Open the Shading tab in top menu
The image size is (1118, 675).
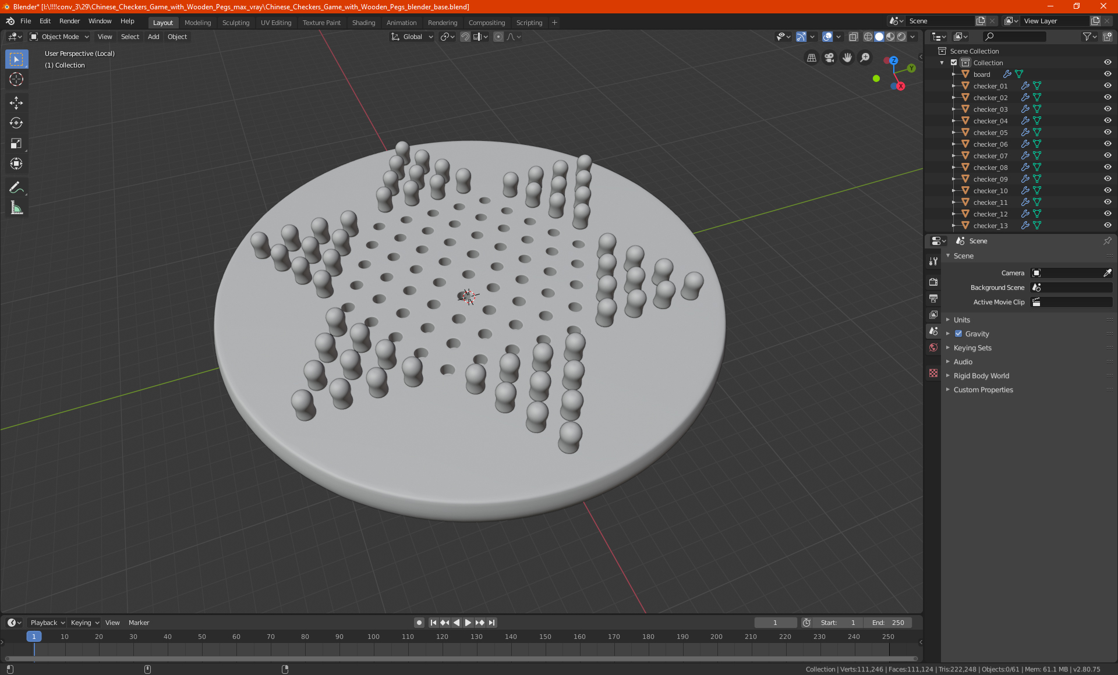click(363, 22)
